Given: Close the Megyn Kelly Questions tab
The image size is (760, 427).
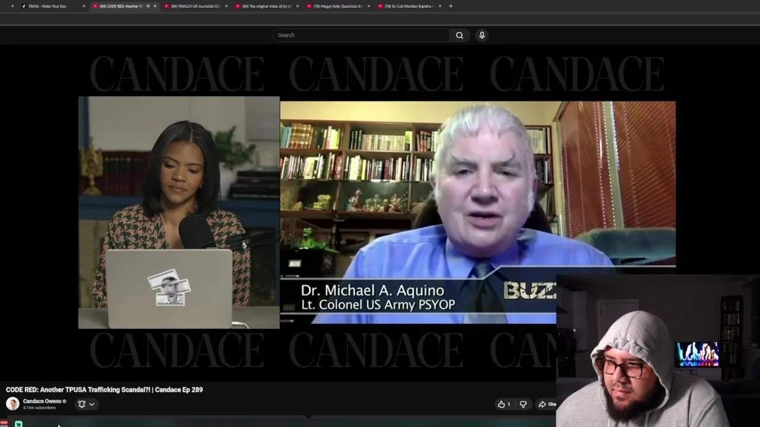Looking at the screenshot, I should pyautogui.click(x=369, y=6).
